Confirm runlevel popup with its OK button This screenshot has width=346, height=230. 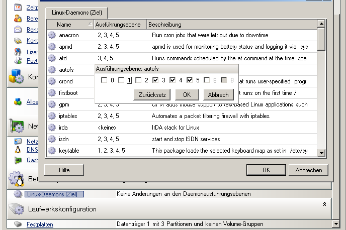[187, 95]
